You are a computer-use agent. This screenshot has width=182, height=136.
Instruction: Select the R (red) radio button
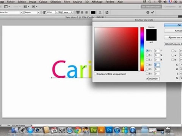click(147, 65)
